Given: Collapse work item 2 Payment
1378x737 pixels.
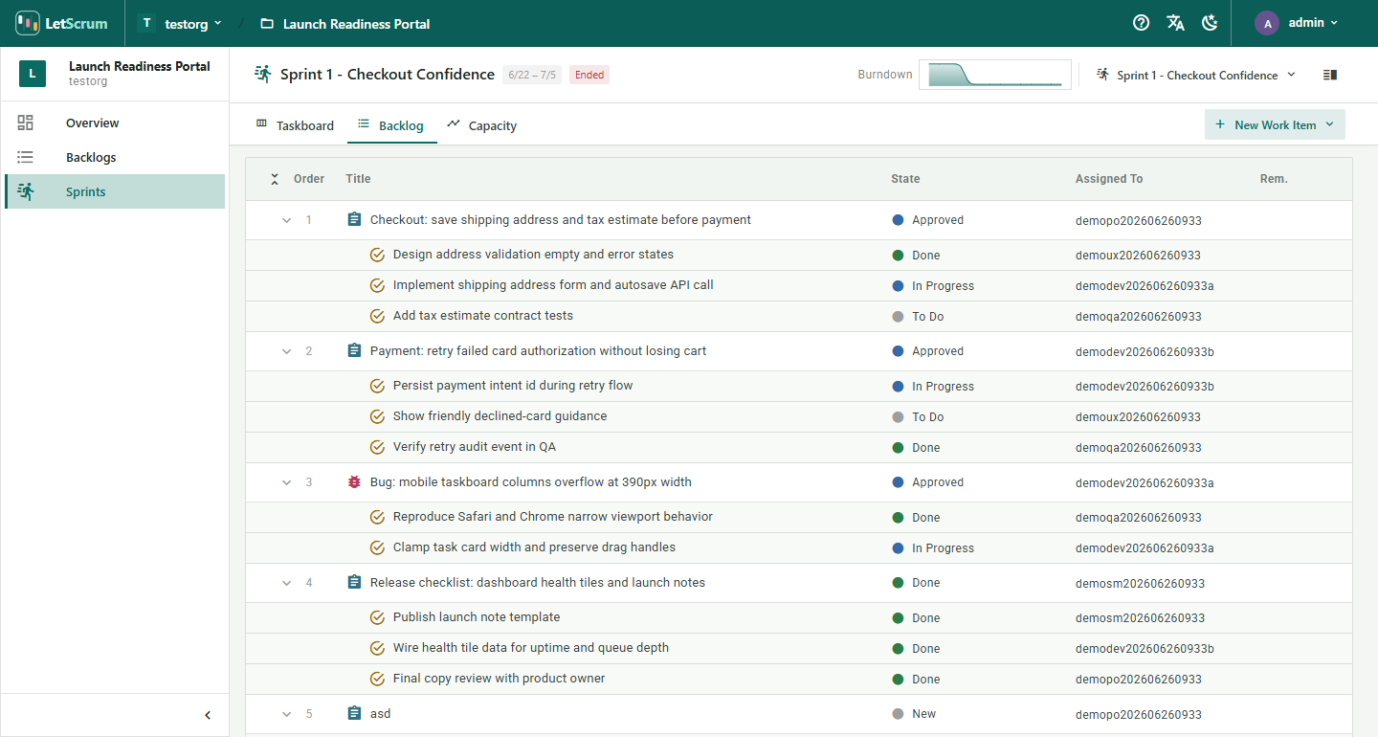Looking at the screenshot, I should point(286,351).
